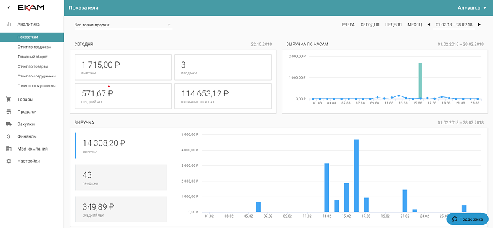Click the Закупки truck icon

(9, 124)
